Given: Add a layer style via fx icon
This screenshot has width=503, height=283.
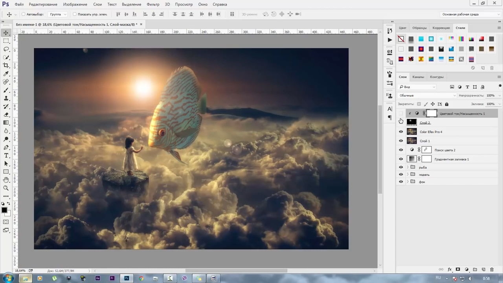Looking at the screenshot, I should [x=450, y=270].
